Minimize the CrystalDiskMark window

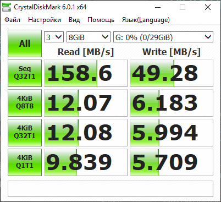tap(158, 7)
